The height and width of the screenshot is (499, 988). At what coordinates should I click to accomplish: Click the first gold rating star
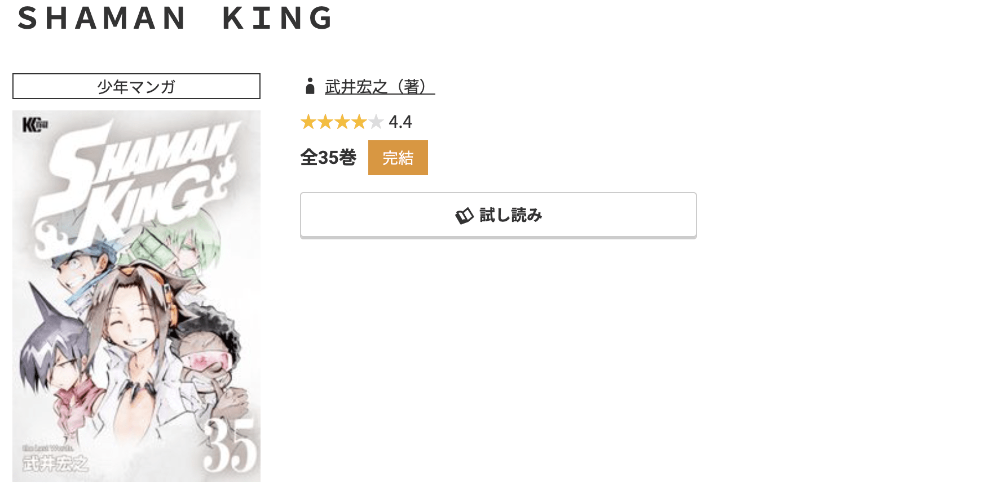click(x=308, y=122)
